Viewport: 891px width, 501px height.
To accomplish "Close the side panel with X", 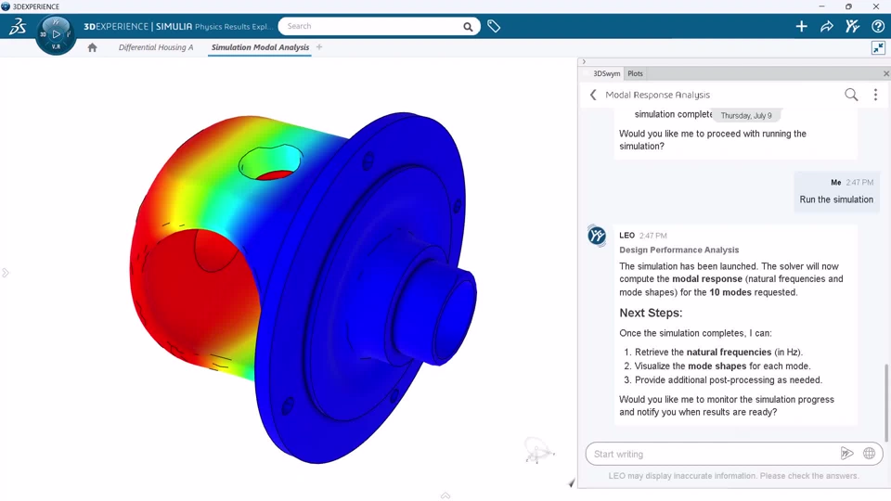I will pos(885,74).
